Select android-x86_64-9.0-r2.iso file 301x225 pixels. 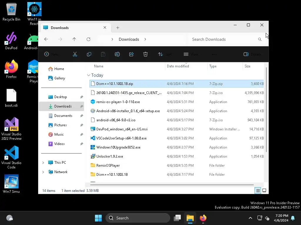(176, 120)
